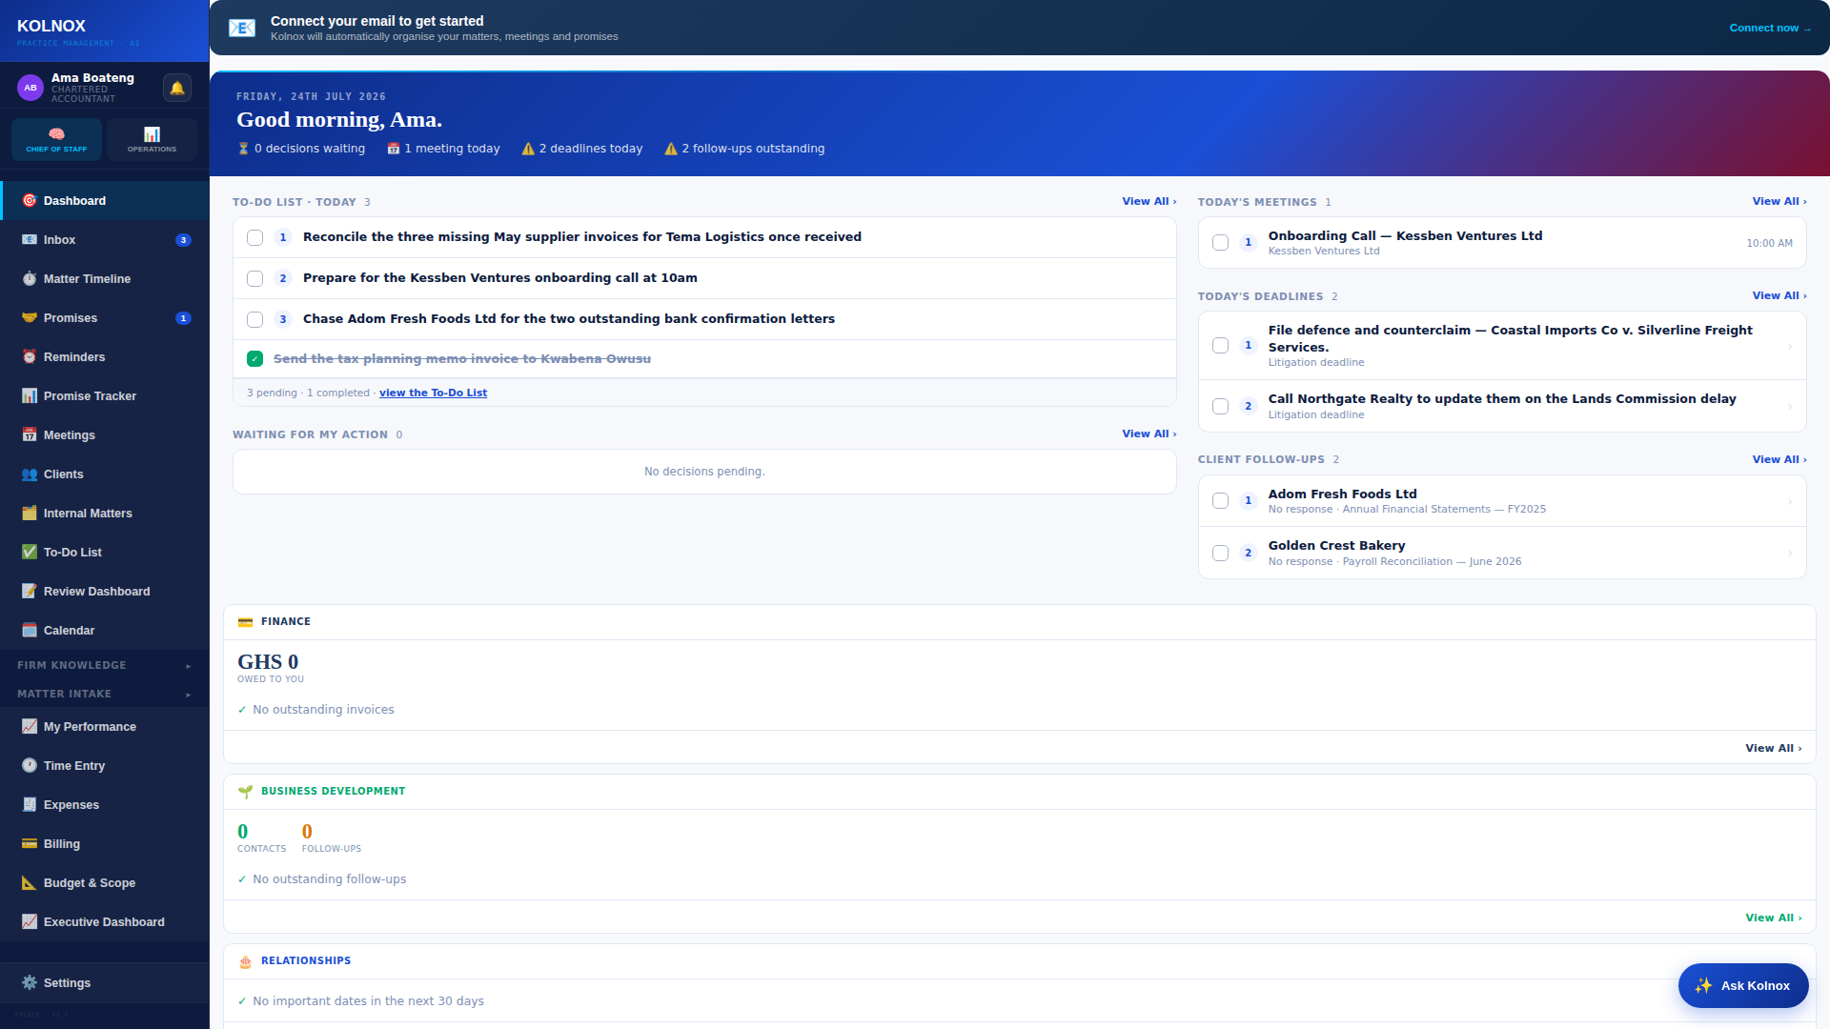
Task: Uncheck the completed Kwabena Owusu memo task
Action: click(x=254, y=359)
